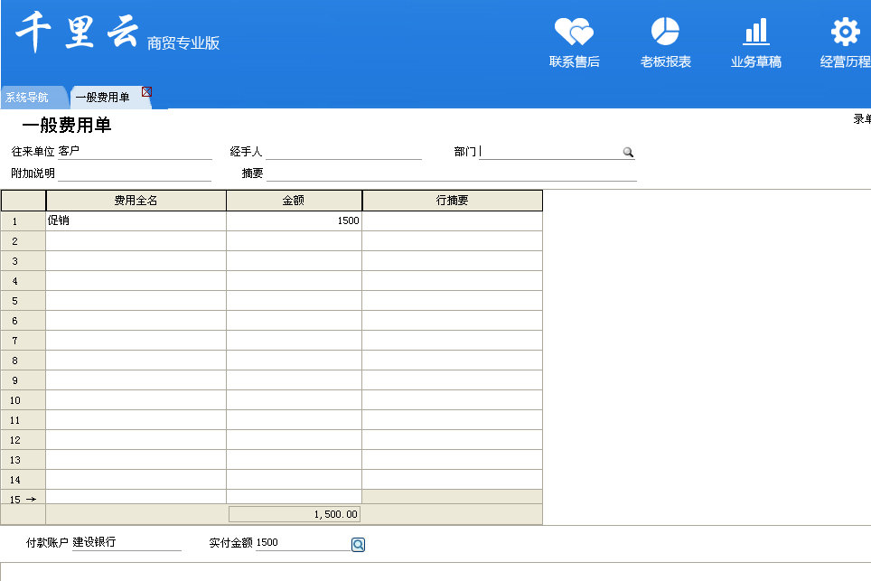Screen dimensions: 871x581
Task: Click the 附加说明 text field
Action: [x=134, y=173]
